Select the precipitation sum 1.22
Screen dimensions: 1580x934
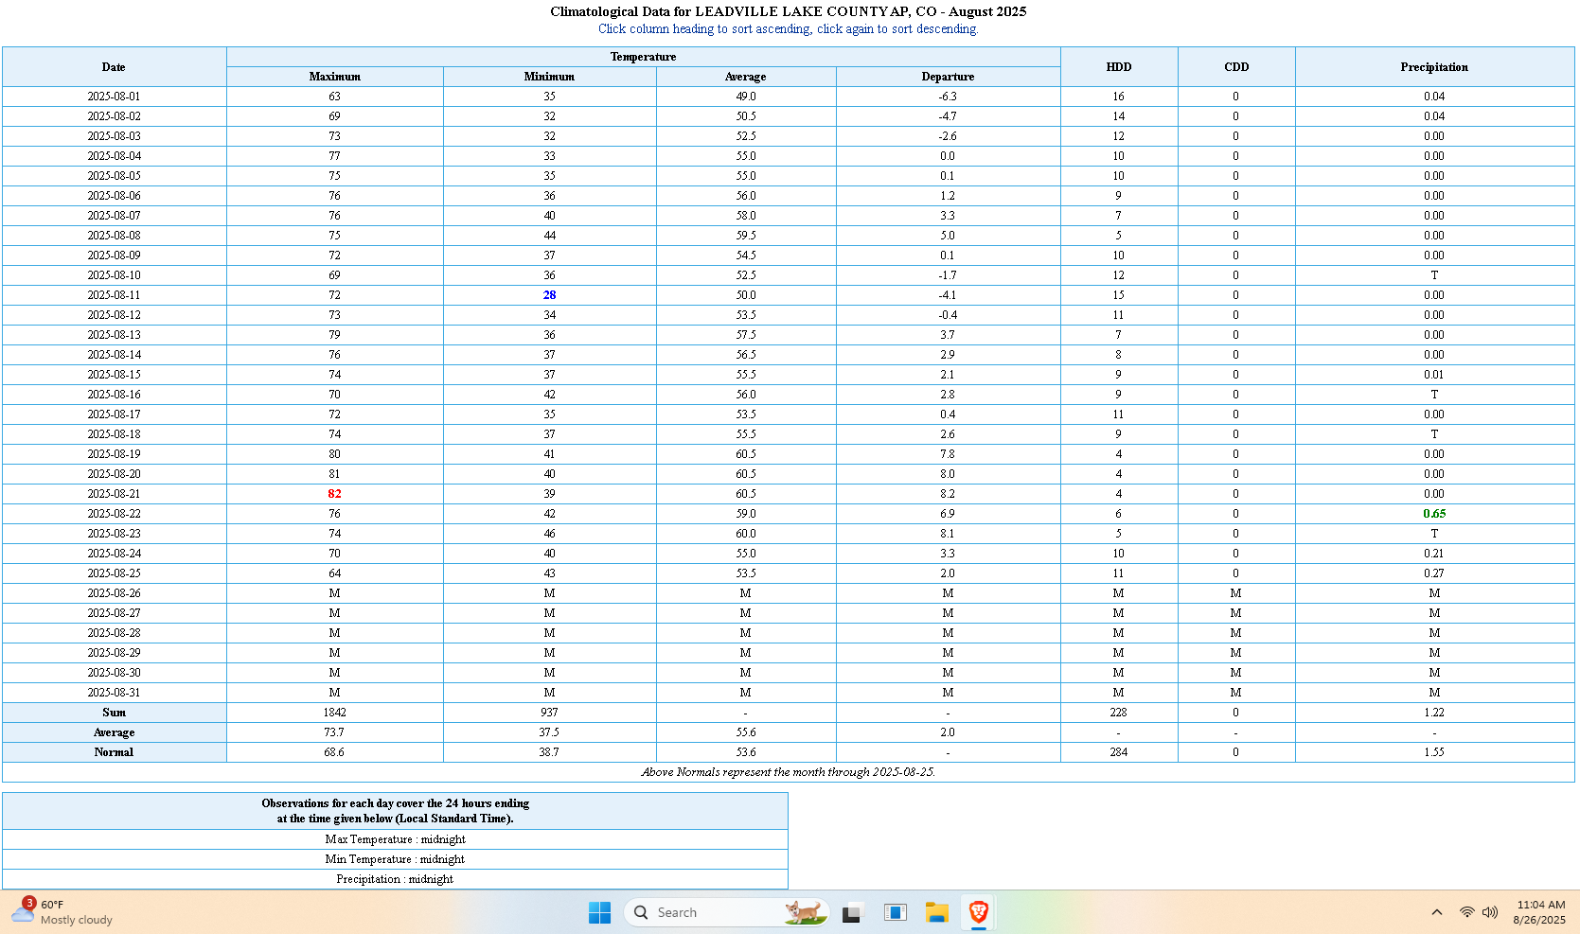1434,713
